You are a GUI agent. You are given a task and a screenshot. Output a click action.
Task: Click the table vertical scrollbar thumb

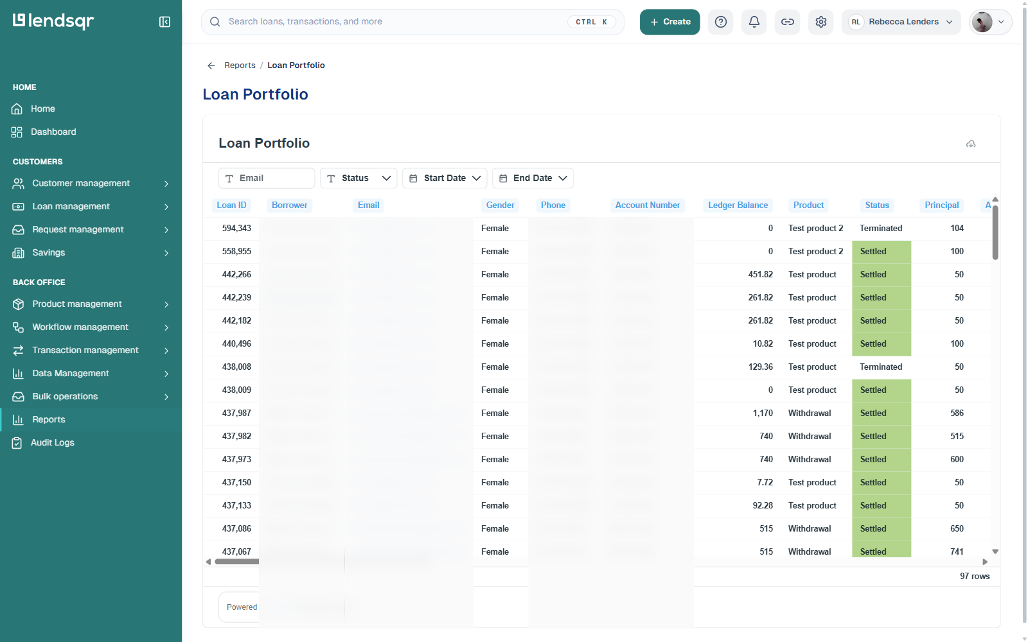click(995, 232)
